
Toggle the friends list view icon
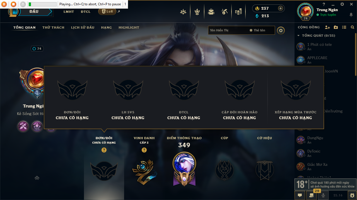point(344,27)
